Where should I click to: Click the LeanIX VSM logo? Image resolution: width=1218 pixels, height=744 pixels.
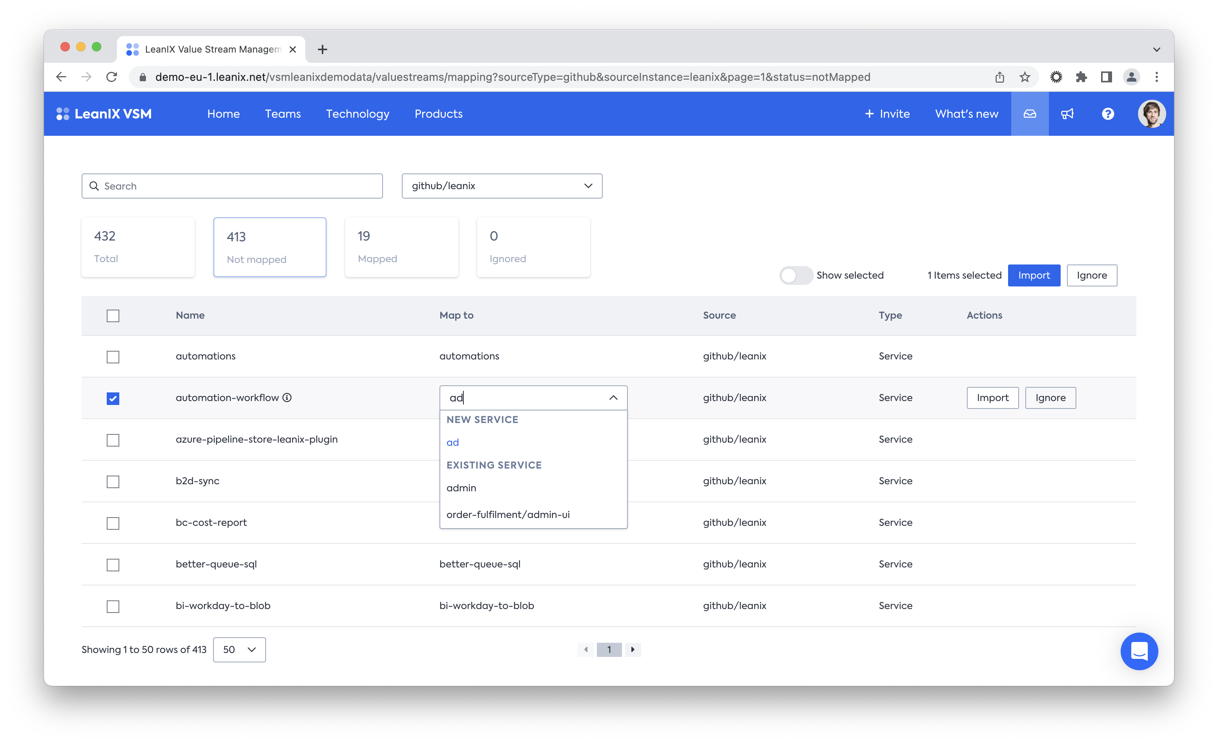tap(104, 114)
